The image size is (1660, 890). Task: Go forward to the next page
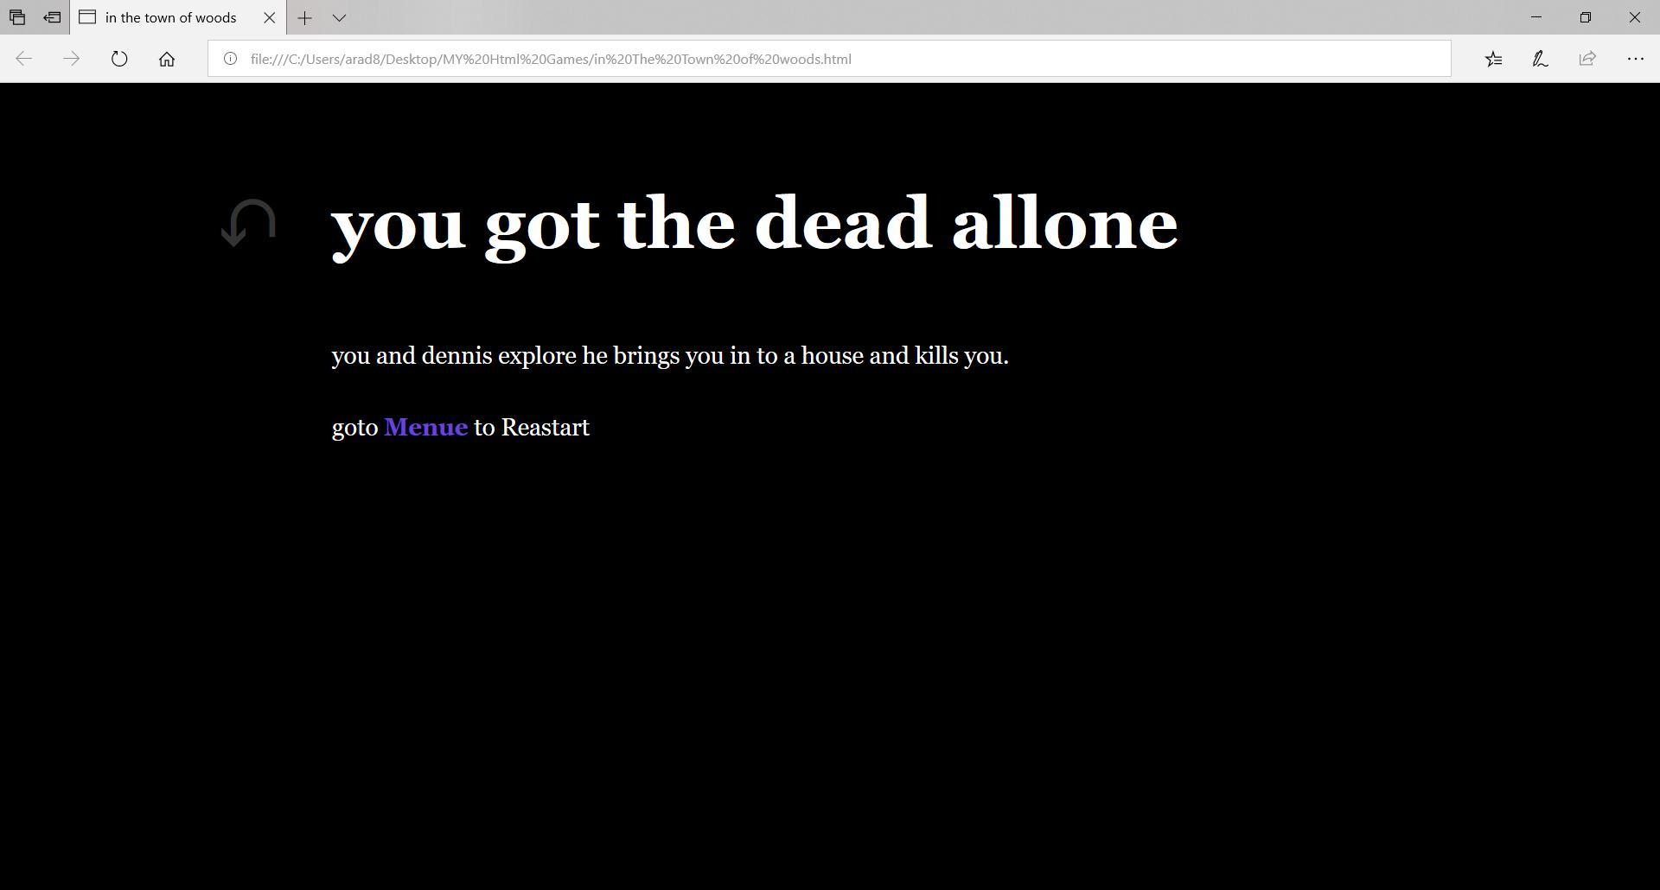[72, 59]
